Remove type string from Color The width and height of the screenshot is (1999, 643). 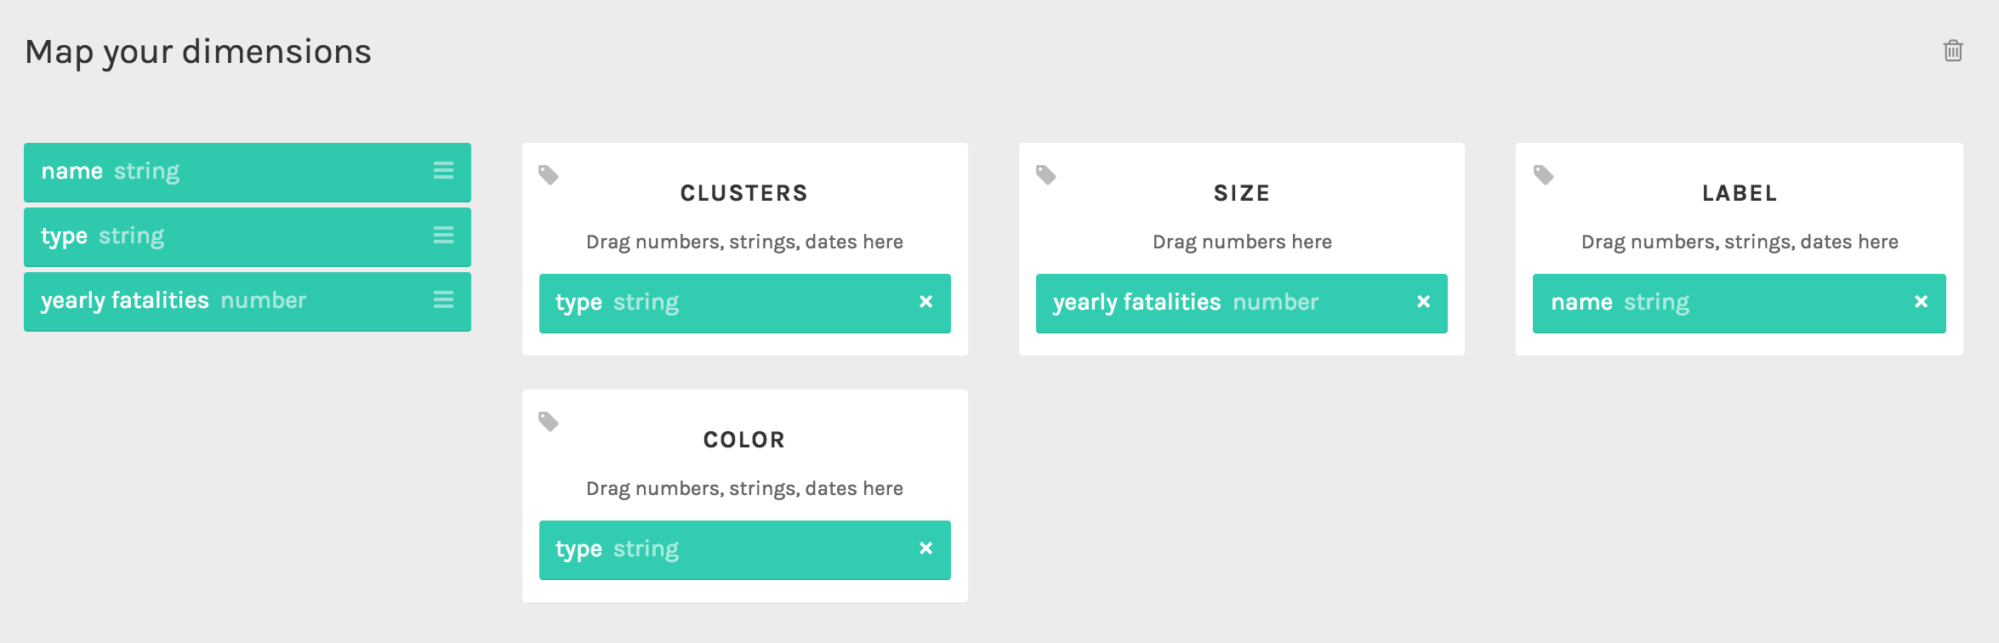pos(926,549)
